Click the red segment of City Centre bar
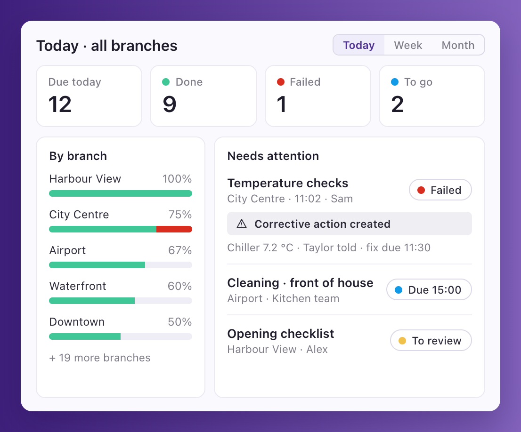This screenshot has height=432, width=521. point(174,229)
